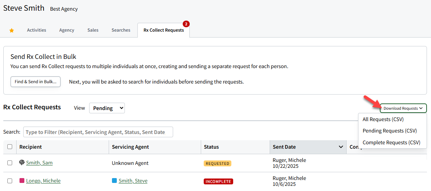Image resolution: width=431 pixels, height=191 pixels.
Task: Choose Complete Requests (CSV) option
Action: point(392,142)
